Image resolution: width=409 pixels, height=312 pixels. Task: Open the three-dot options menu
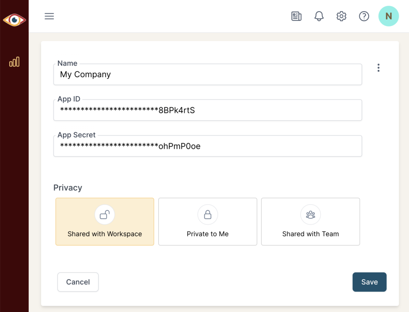tap(378, 68)
